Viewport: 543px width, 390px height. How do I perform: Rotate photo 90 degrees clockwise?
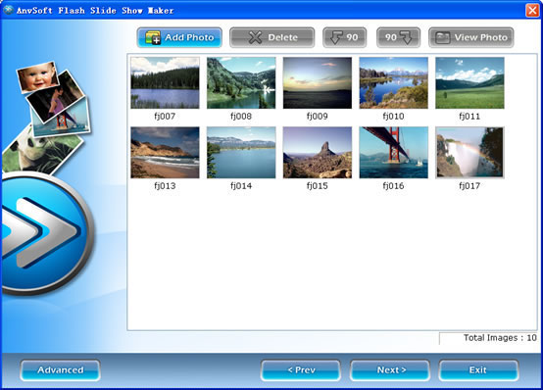coord(398,37)
